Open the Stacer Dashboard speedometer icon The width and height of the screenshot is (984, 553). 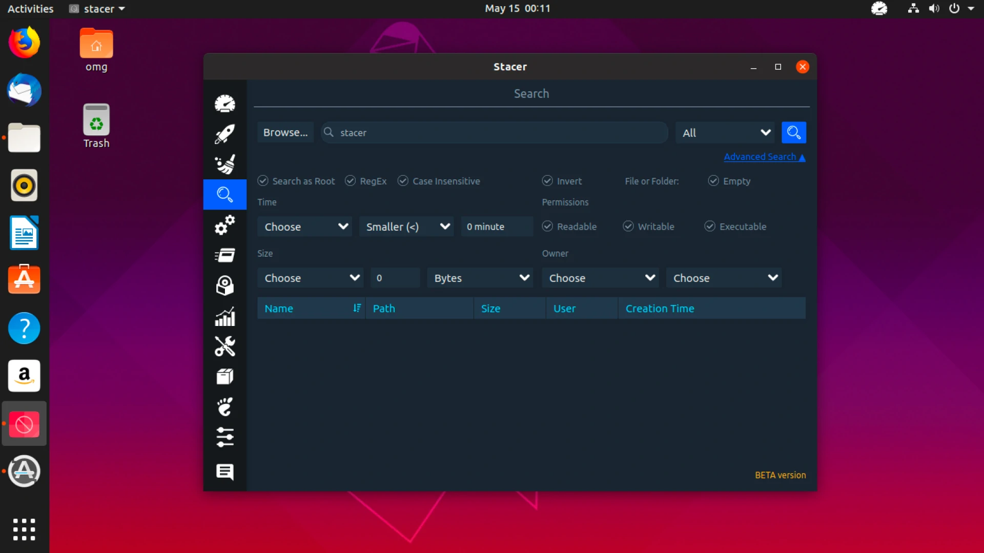[224, 104]
